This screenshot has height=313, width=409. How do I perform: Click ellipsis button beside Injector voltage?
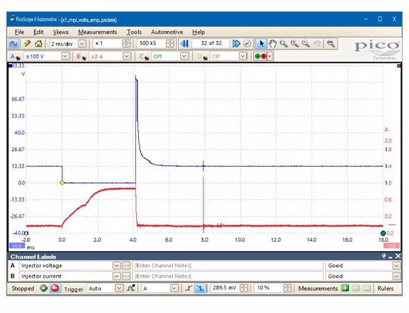point(126,266)
